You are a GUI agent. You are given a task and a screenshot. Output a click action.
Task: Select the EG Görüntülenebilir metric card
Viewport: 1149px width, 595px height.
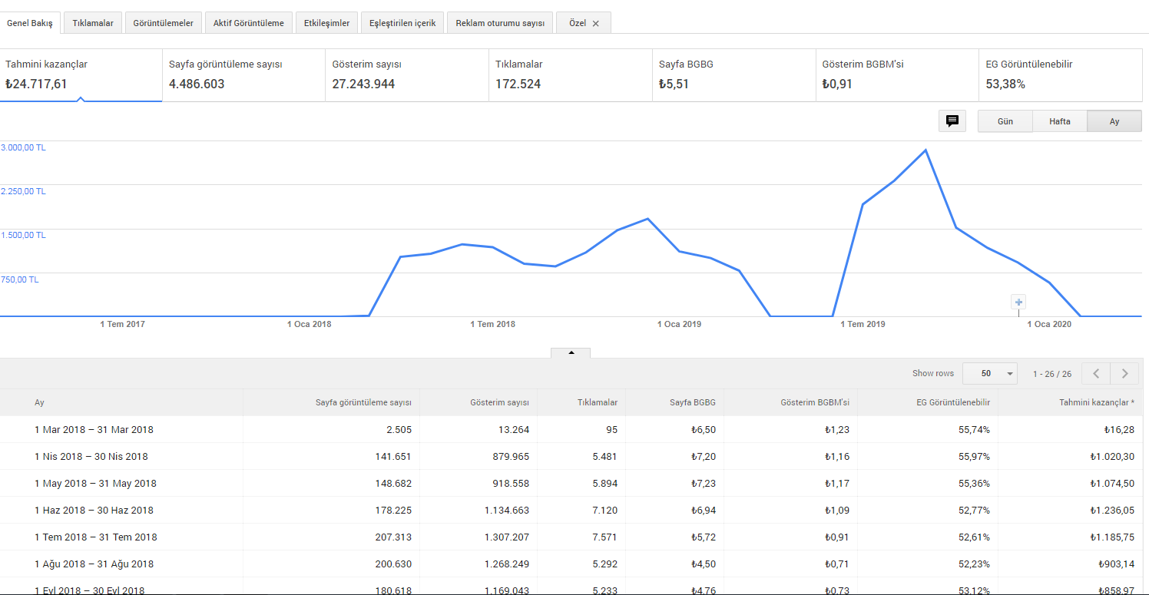coord(1061,75)
